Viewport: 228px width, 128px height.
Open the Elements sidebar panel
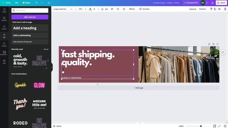pyautogui.click(x=4, y=19)
